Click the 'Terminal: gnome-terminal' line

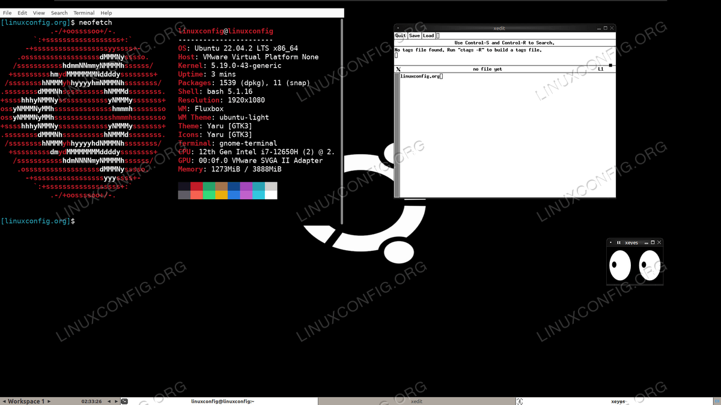coord(228,143)
